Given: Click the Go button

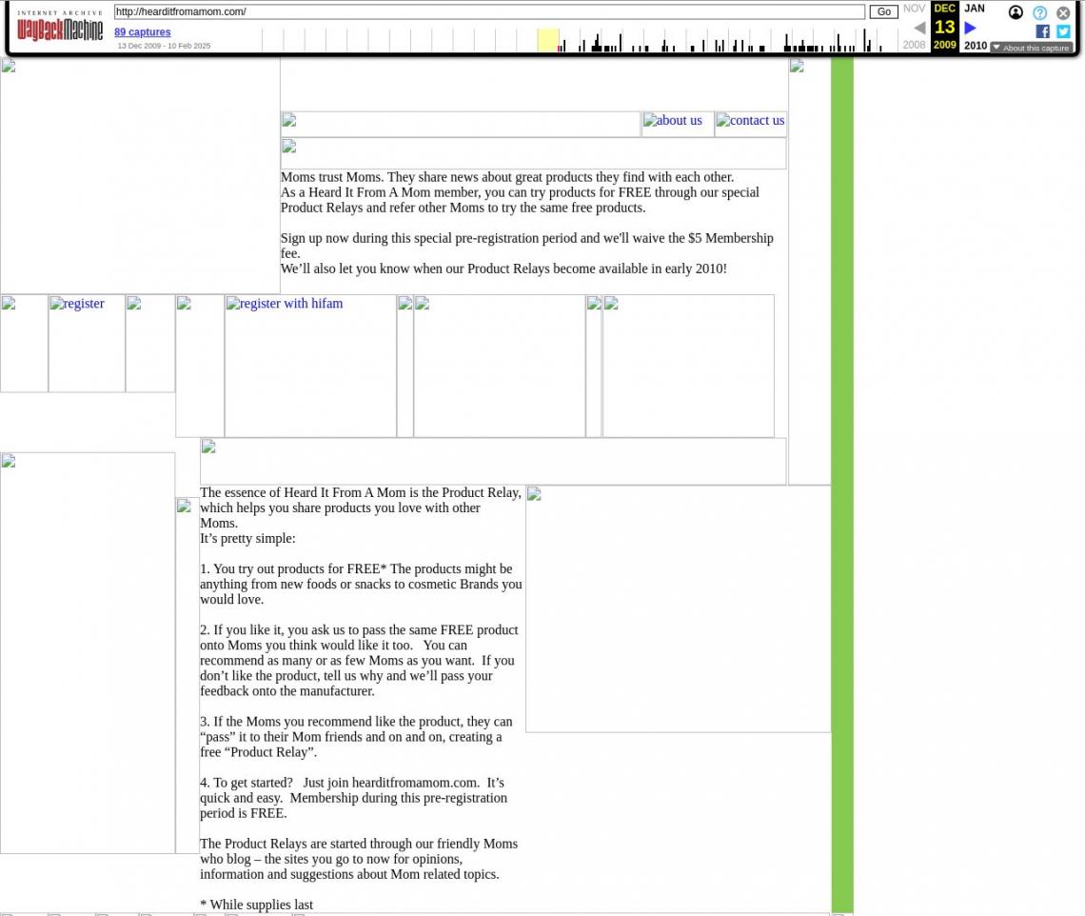Looking at the screenshot, I should tap(883, 11).
